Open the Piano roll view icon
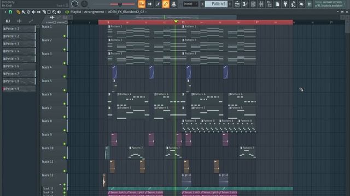The image size is (350, 196). (245, 4)
